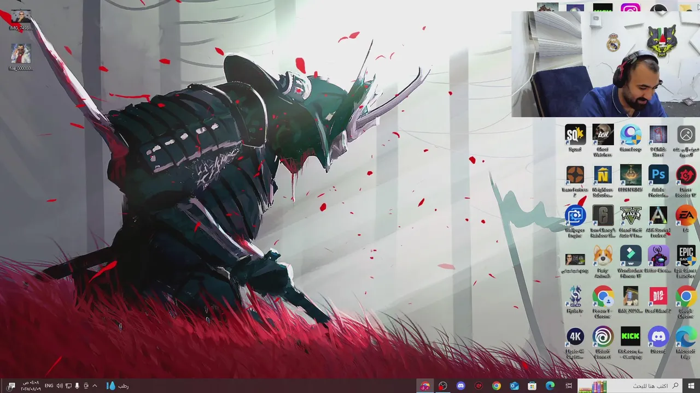Image resolution: width=700 pixels, height=393 pixels.
Task: Open the volume control in tray
Action: (60, 386)
